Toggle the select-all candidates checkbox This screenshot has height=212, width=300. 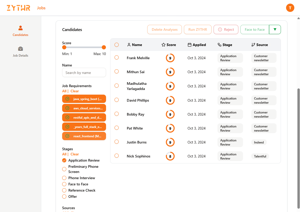[x=117, y=45]
